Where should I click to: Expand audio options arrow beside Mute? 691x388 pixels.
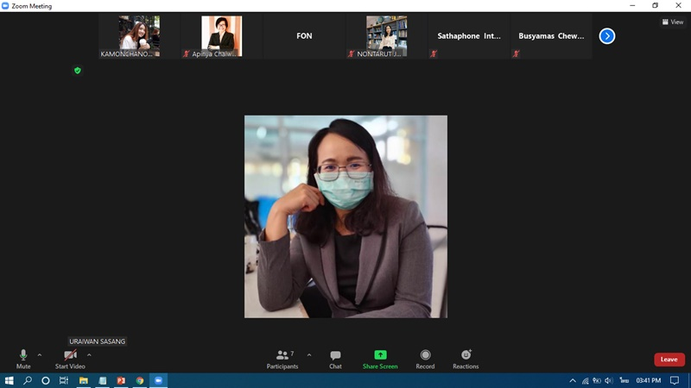(40, 355)
